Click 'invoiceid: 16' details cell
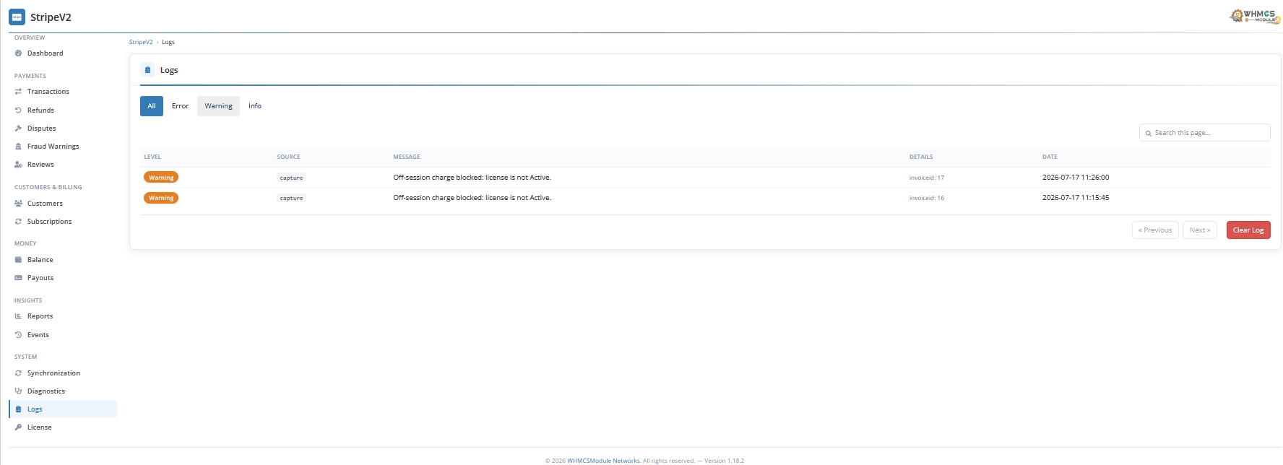This screenshot has height=465, width=1283. [x=927, y=198]
